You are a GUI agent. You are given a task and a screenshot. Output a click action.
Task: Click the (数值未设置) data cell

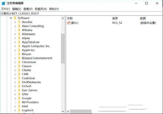point(148,23)
